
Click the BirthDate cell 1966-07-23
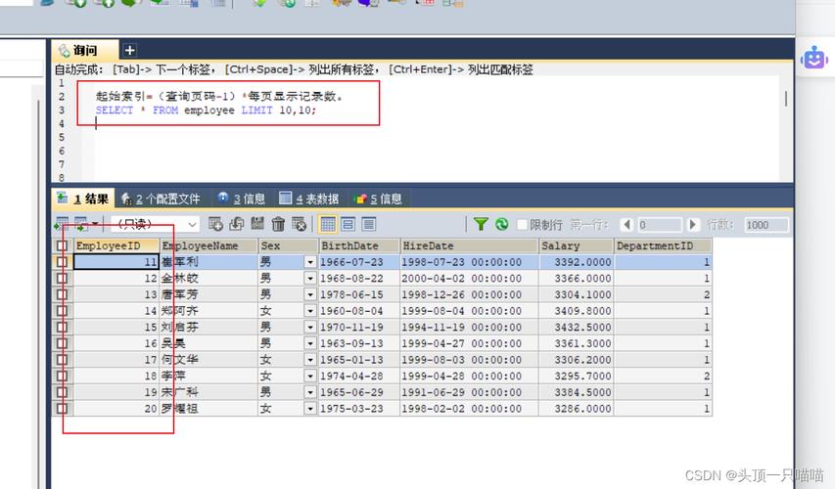tap(359, 262)
